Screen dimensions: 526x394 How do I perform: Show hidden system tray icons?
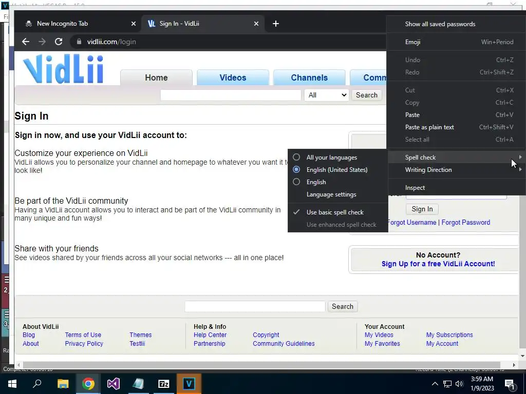435,384
